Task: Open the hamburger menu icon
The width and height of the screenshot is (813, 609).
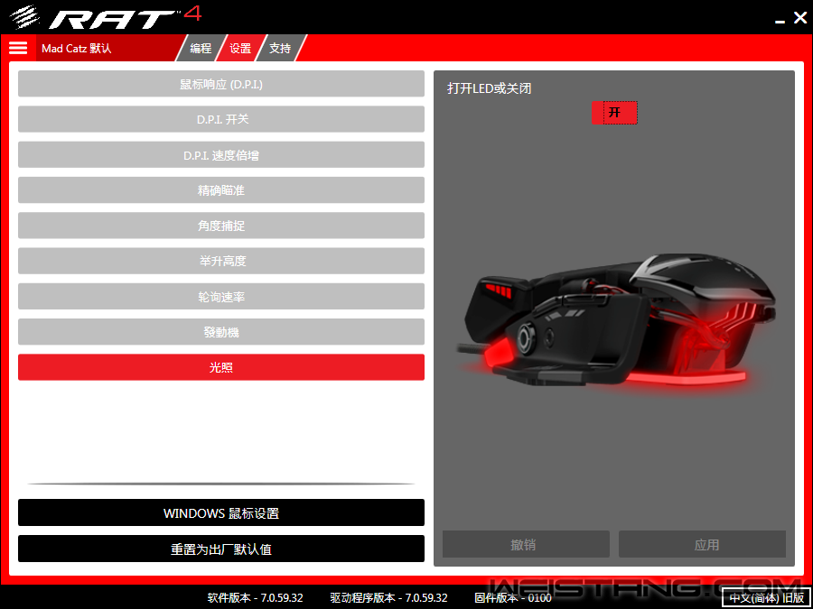Action: coord(18,48)
